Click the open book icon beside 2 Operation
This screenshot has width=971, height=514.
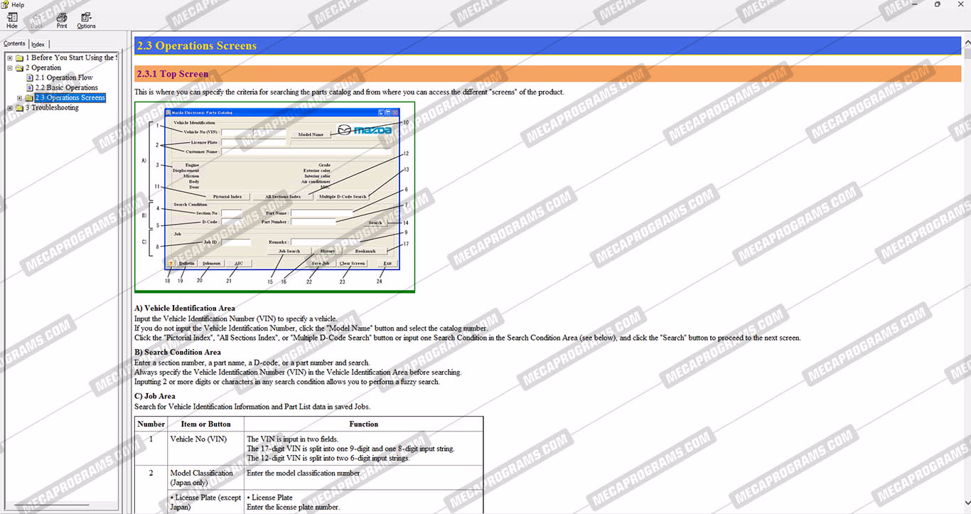[x=19, y=68]
